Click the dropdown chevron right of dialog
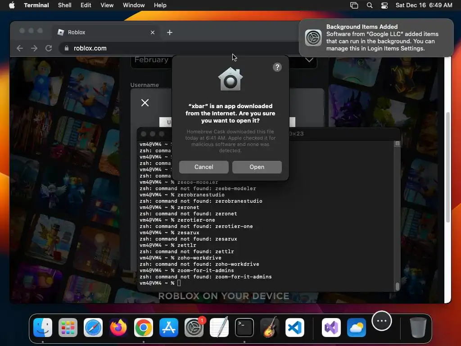 pyautogui.click(x=309, y=60)
